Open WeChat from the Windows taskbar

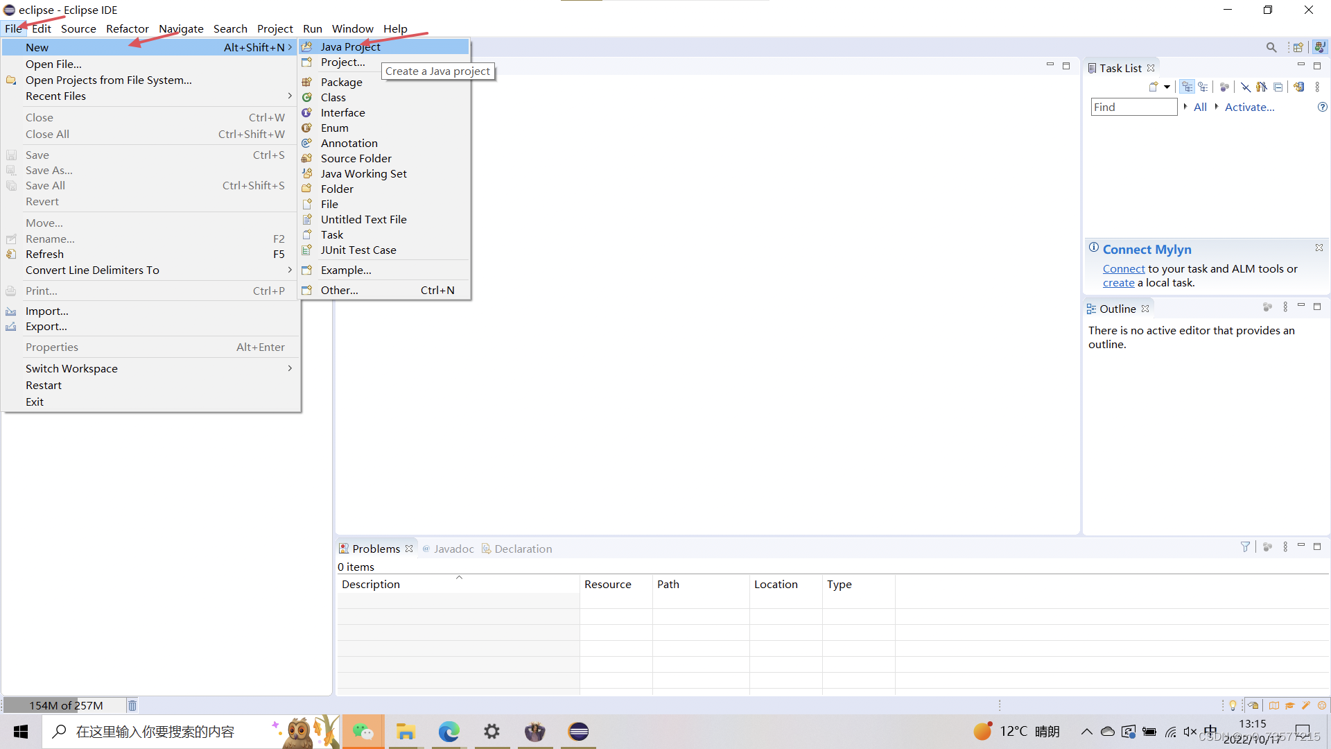pyautogui.click(x=363, y=732)
